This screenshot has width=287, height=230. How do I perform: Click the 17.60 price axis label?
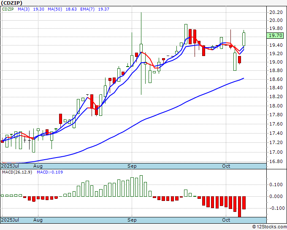[x=276, y=124]
